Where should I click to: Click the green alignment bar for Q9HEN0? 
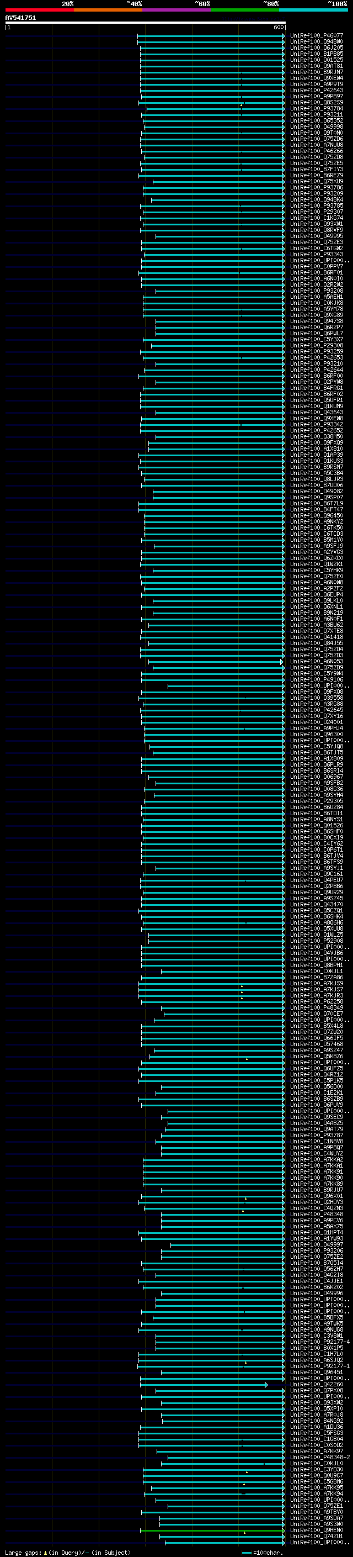[x=212, y=1531]
